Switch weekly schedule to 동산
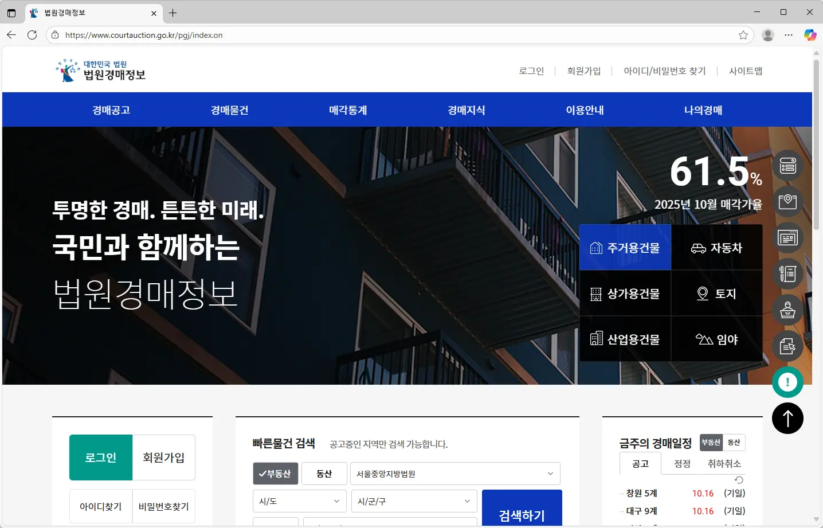Viewport: 823px width, 528px height. point(734,443)
